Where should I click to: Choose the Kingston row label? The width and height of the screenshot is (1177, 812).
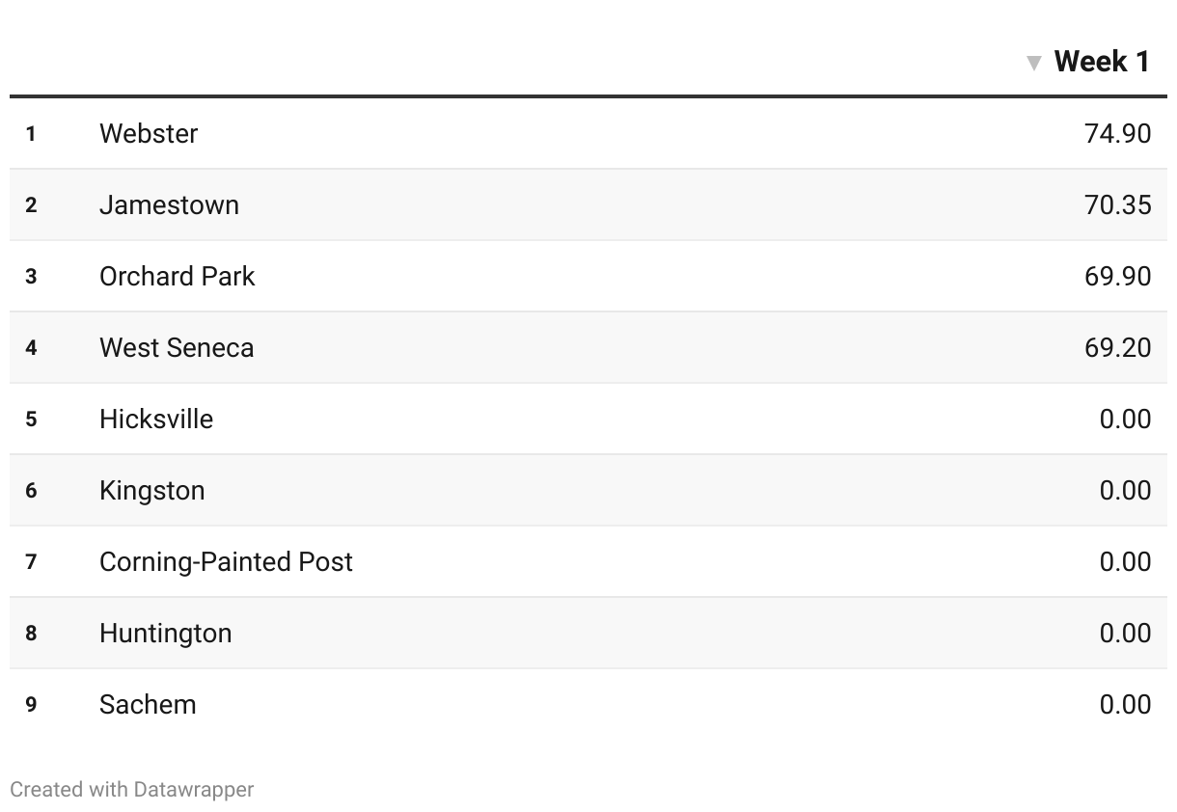point(152,490)
